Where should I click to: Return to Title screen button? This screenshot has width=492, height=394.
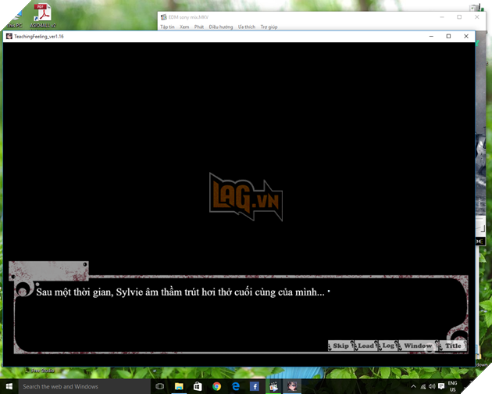click(453, 346)
